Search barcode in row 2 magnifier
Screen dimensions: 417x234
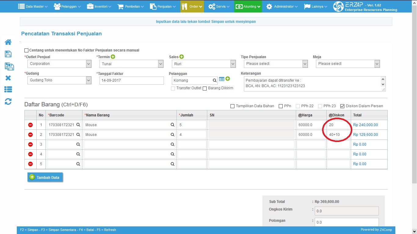point(78,135)
